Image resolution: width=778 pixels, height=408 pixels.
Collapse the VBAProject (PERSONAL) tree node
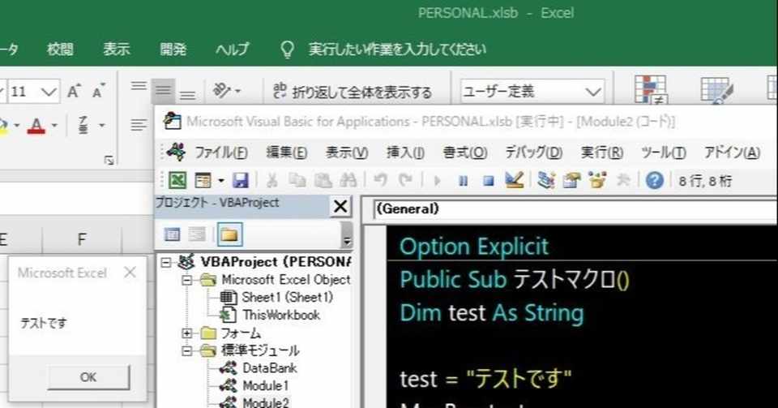click(166, 262)
